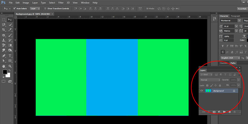Select the Zoom tool

10,66
